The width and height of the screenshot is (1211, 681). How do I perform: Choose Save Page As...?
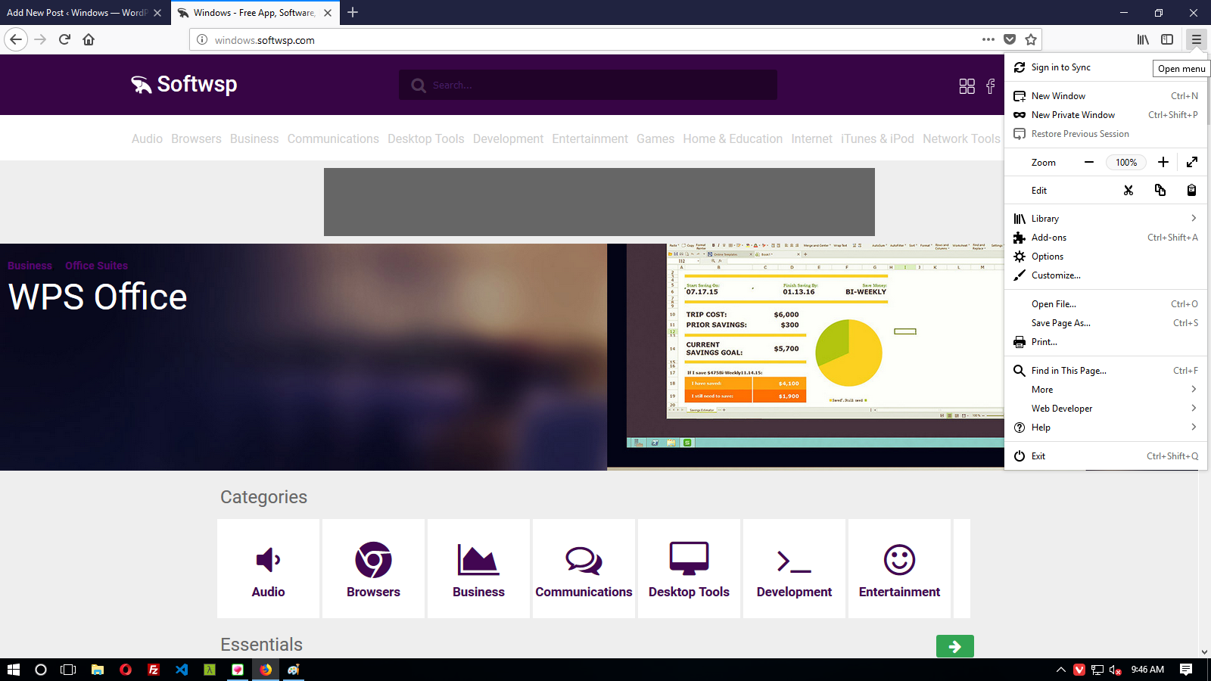click(1106, 323)
